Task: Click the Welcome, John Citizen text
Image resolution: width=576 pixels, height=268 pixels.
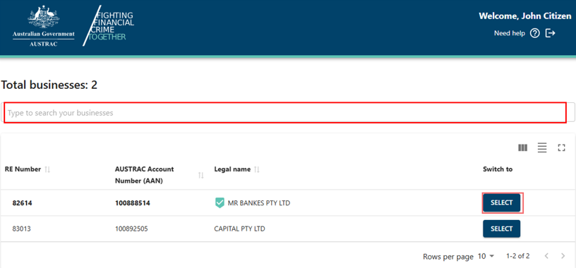Action: click(525, 16)
